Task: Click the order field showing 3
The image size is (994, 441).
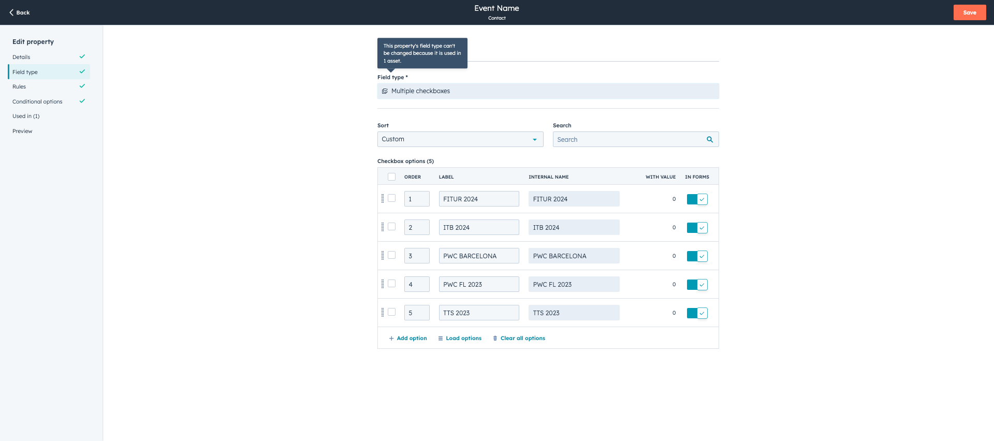Action: tap(417, 256)
